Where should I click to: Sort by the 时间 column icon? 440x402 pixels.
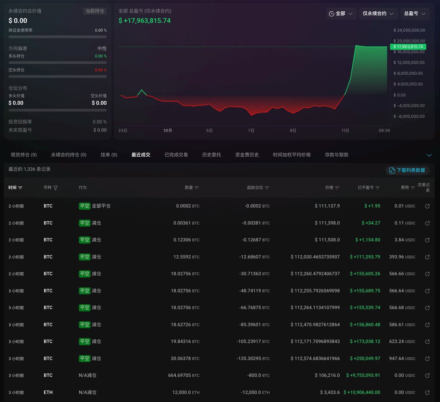pos(20,188)
